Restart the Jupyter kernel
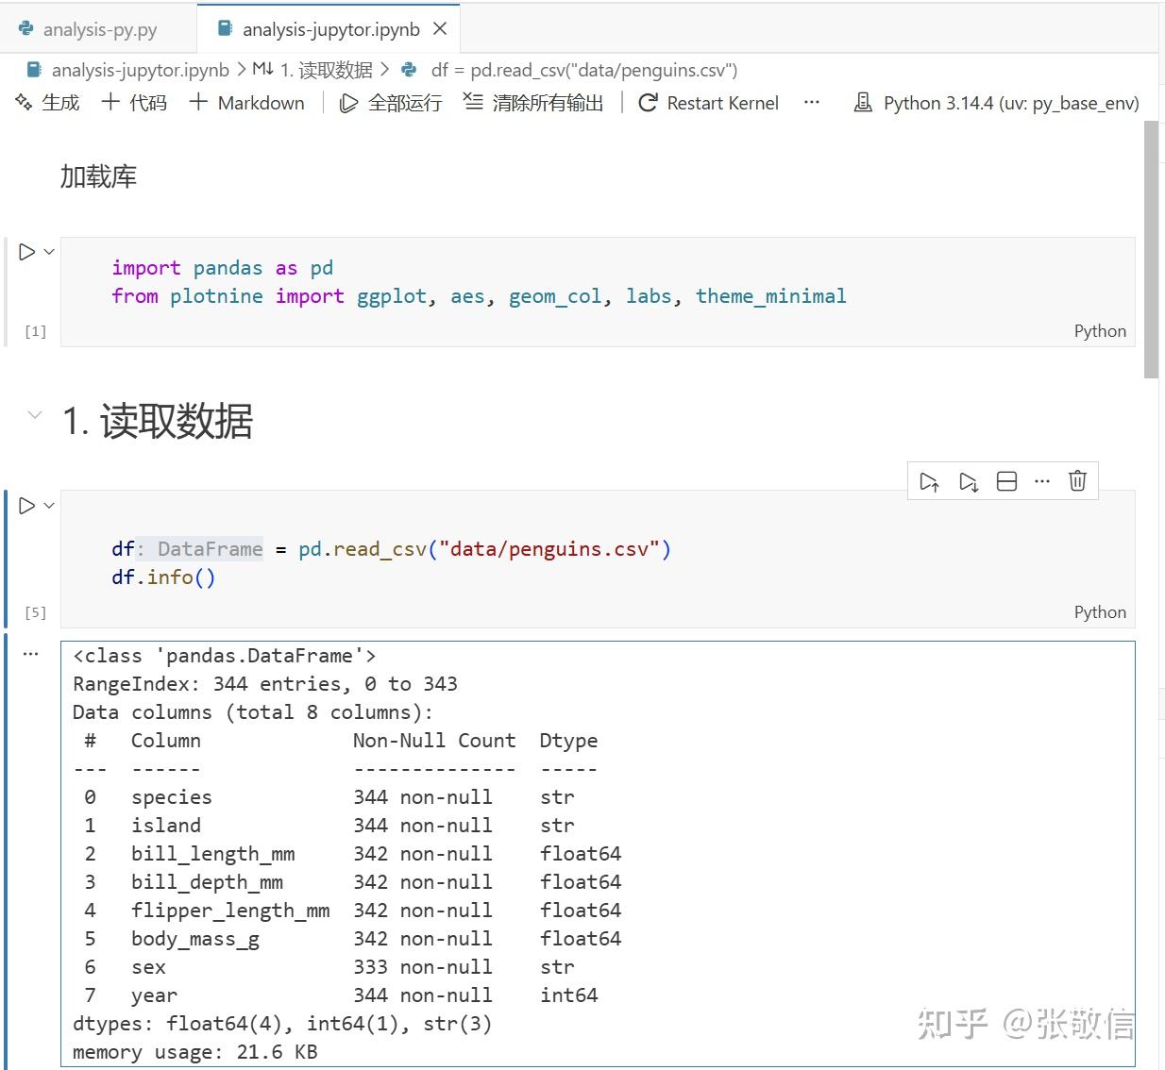Screen dimensions: 1165x1070 708,103
